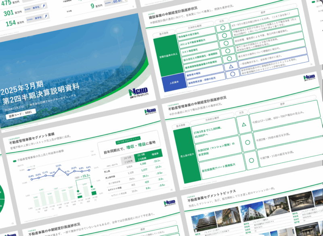Click the triangle status icon for 優良建築物整備事業の件数増加
Image resolution: width=323 pixels, height=236 pixels.
point(231,67)
